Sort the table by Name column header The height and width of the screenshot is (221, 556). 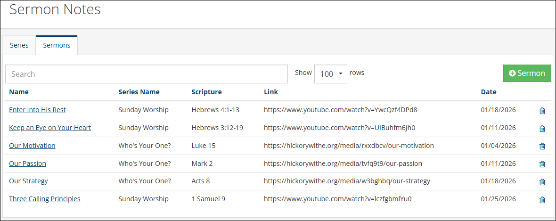point(19,92)
